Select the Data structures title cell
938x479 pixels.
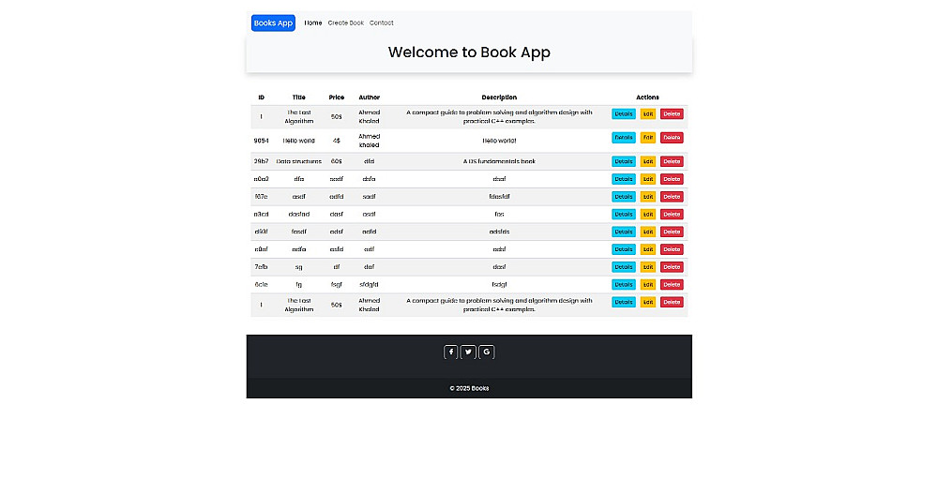(x=299, y=161)
